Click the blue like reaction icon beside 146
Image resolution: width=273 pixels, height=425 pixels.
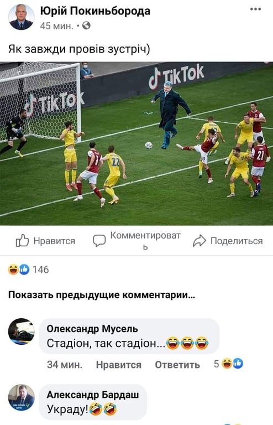coord(24,269)
